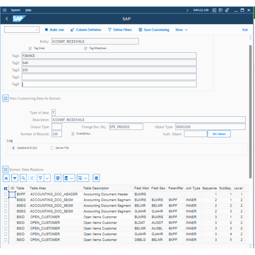Image resolution: width=255 pixels, height=255 pixels.
Task: Disable the EventIDAct checkbox
Action: 73,134
